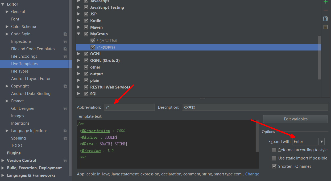Enable Use static import if possible
Viewport: 331px width, 181px height.
click(274, 158)
